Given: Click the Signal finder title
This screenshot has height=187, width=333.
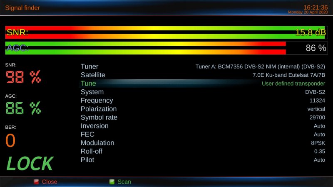Looking at the screenshot, I should point(22,8).
